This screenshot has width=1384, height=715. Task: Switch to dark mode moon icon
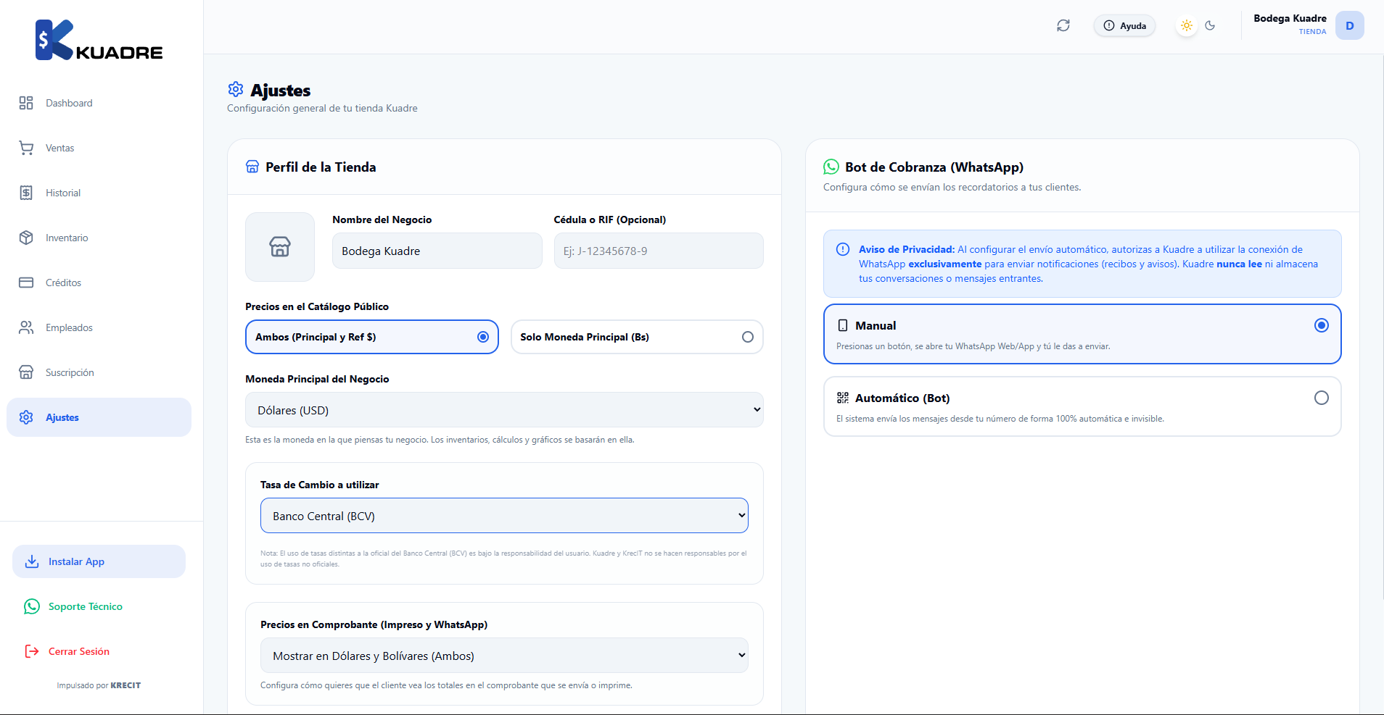[1210, 25]
